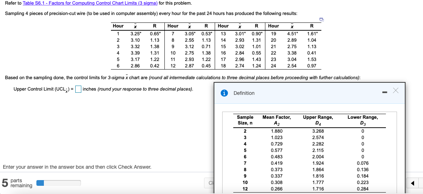This screenshot has width=423, height=194.
Task: Click the D4 value 2.282 in the table
Action: 318,144
